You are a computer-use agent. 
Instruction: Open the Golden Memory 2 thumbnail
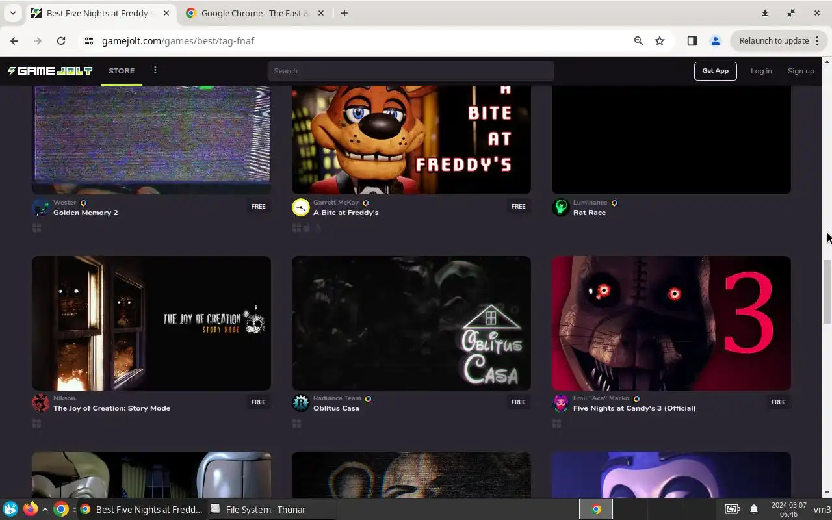[151, 140]
